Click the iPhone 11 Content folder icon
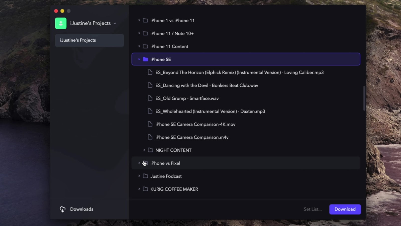 click(x=145, y=46)
